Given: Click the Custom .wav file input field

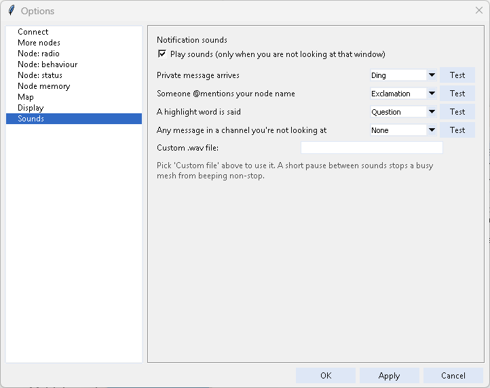Looking at the screenshot, I should tap(371, 147).
